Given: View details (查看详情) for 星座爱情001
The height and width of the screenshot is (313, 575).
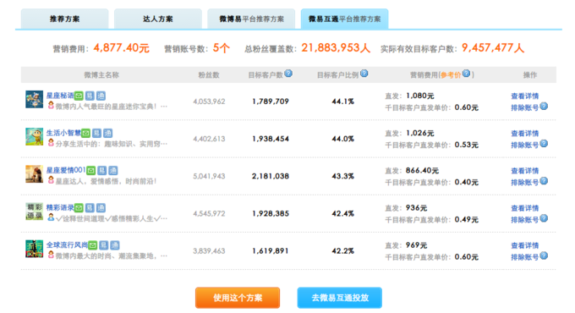Looking at the screenshot, I should coord(525,171).
